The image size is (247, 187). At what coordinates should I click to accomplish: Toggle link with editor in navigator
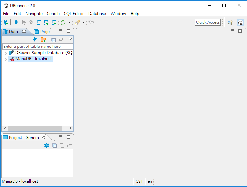coord(61,40)
